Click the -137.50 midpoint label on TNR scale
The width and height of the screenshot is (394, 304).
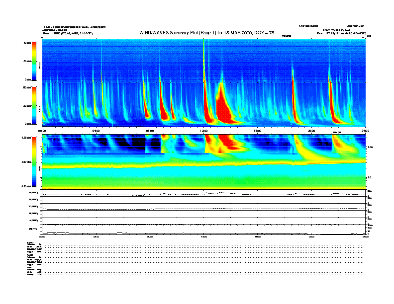click(25, 162)
